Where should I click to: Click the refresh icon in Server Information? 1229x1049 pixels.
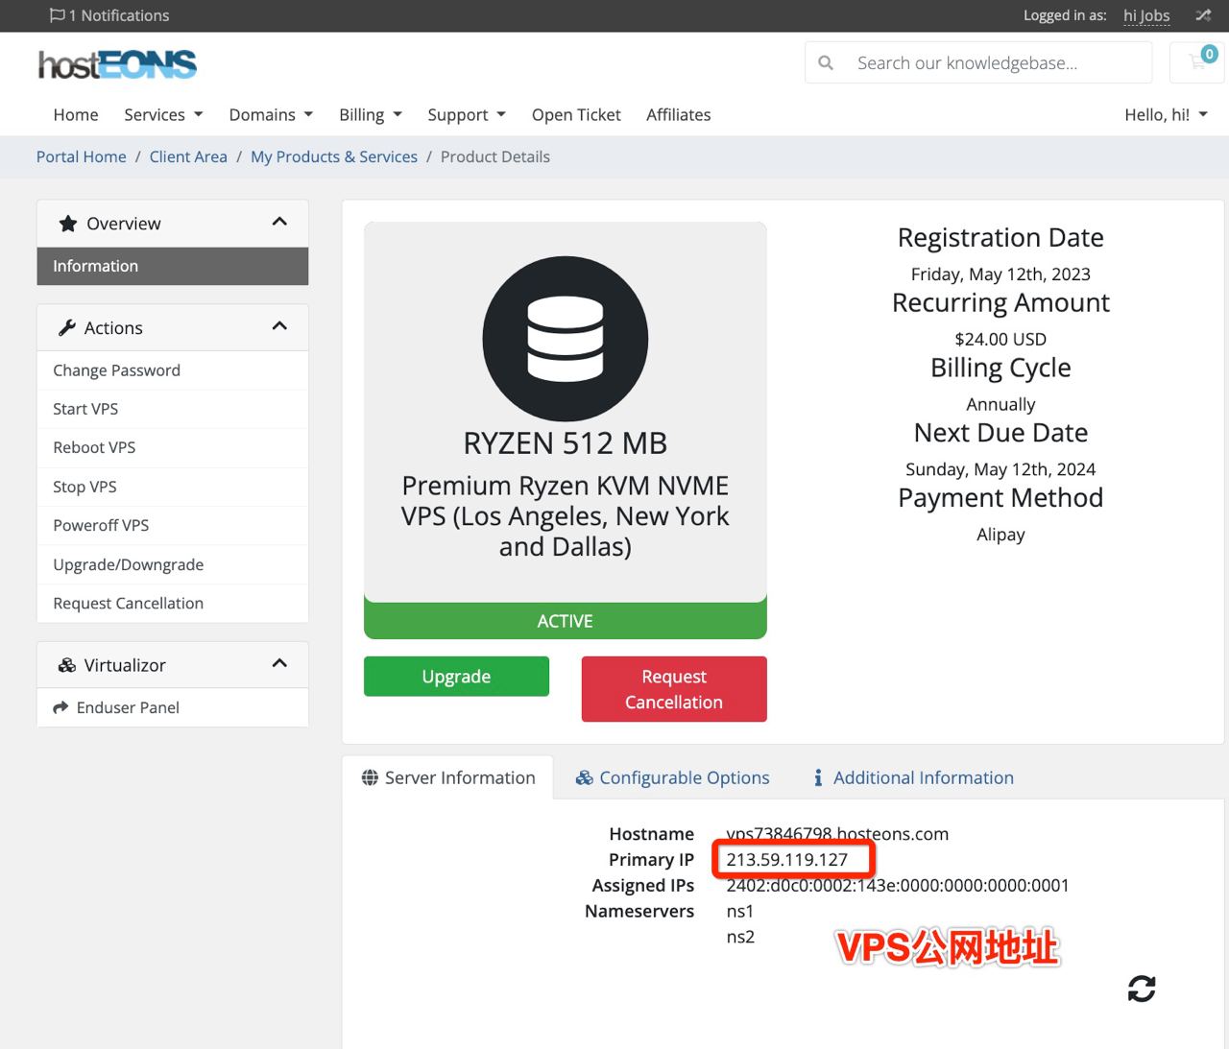point(1142,989)
